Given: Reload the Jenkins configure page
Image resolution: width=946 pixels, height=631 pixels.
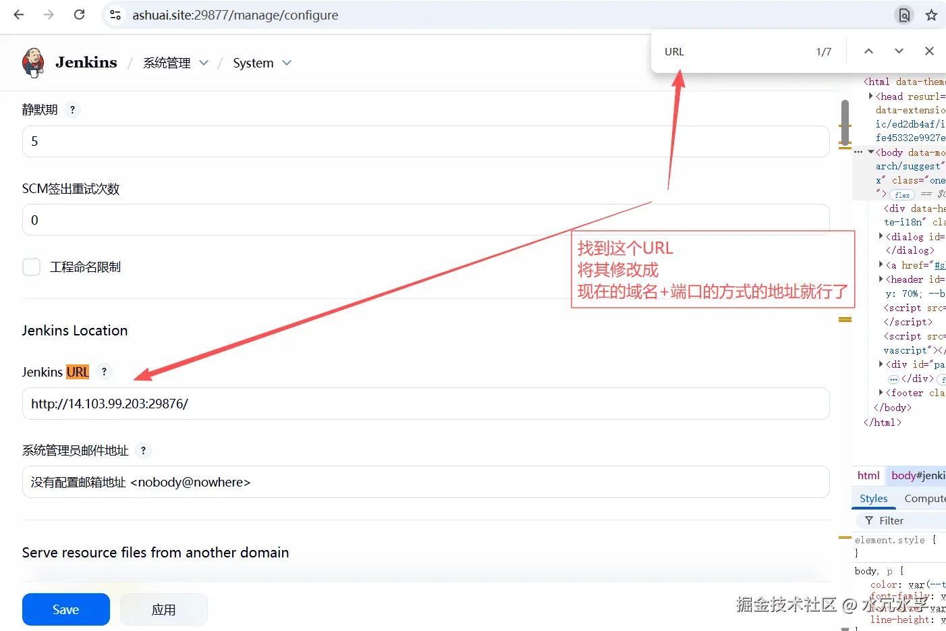Looking at the screenshot, I should pyautogui.click(x=79, y=15).
